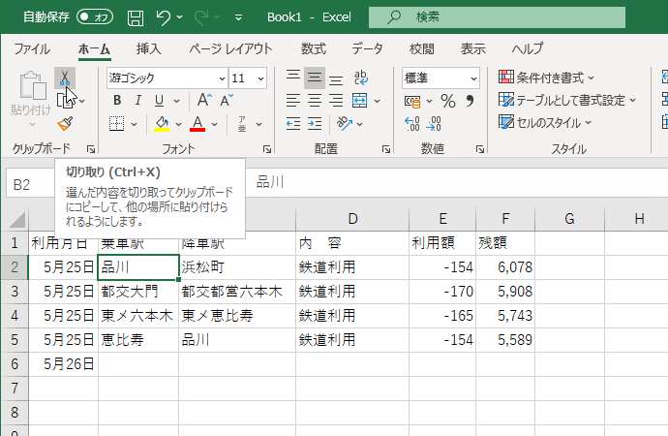Open the number format dropdown 標準
The height and width of the screenshot is (436, 668).
coord(473,78)
